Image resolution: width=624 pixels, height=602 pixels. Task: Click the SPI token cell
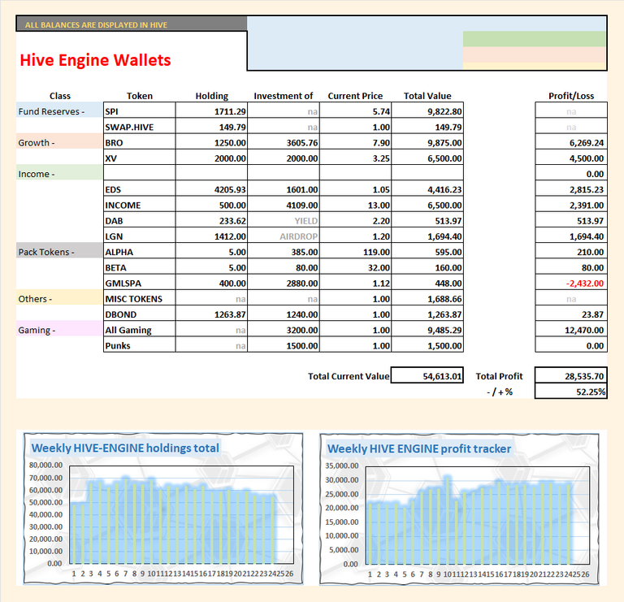point(139,110)
